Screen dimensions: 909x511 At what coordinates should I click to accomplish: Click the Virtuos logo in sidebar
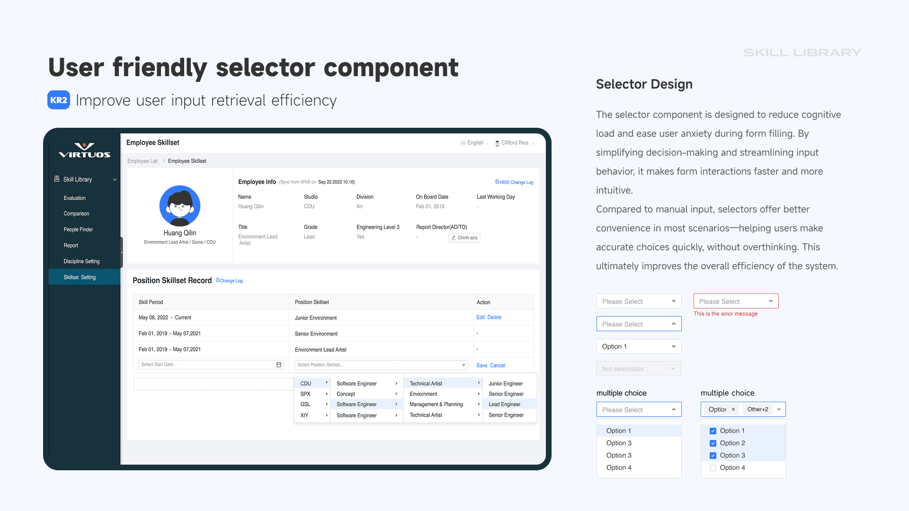pyautogui.click(x=84, y=150)
